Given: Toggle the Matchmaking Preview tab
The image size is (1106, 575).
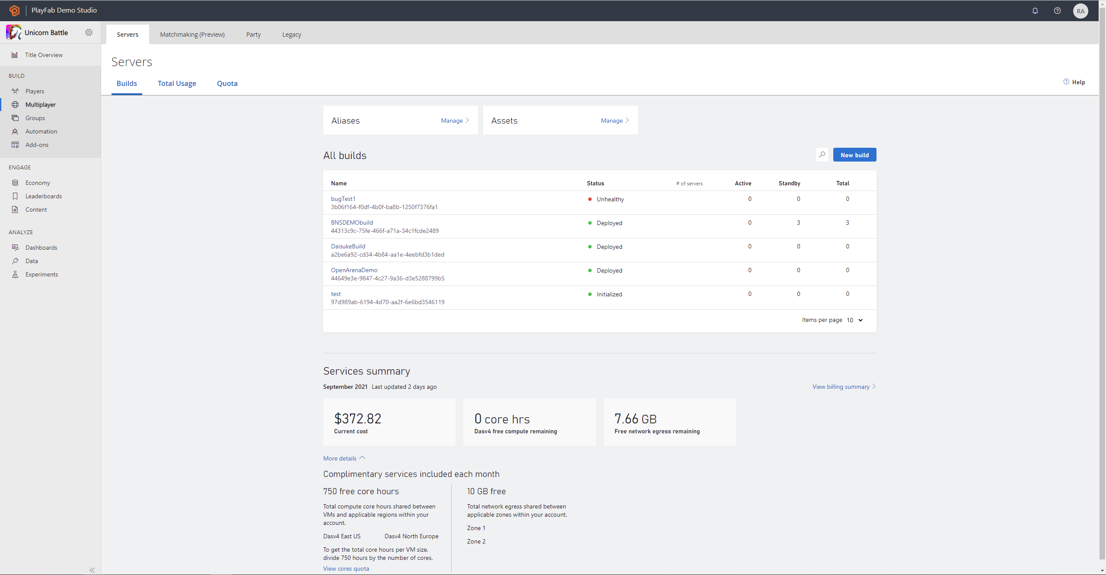Looking at the screenshot, I should click(x=191, y=34).
